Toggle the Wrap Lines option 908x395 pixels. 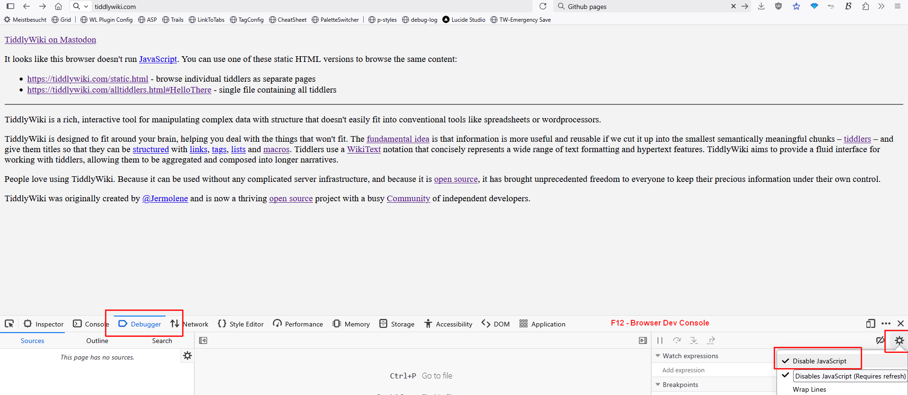809,389
